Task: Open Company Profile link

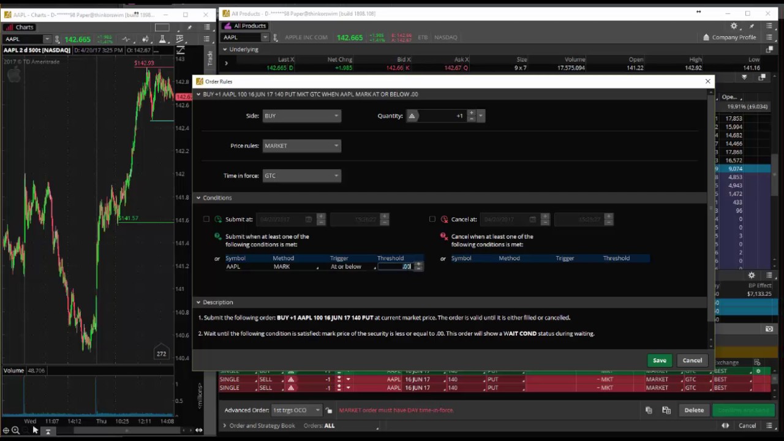Action: (x=729, y=37)
